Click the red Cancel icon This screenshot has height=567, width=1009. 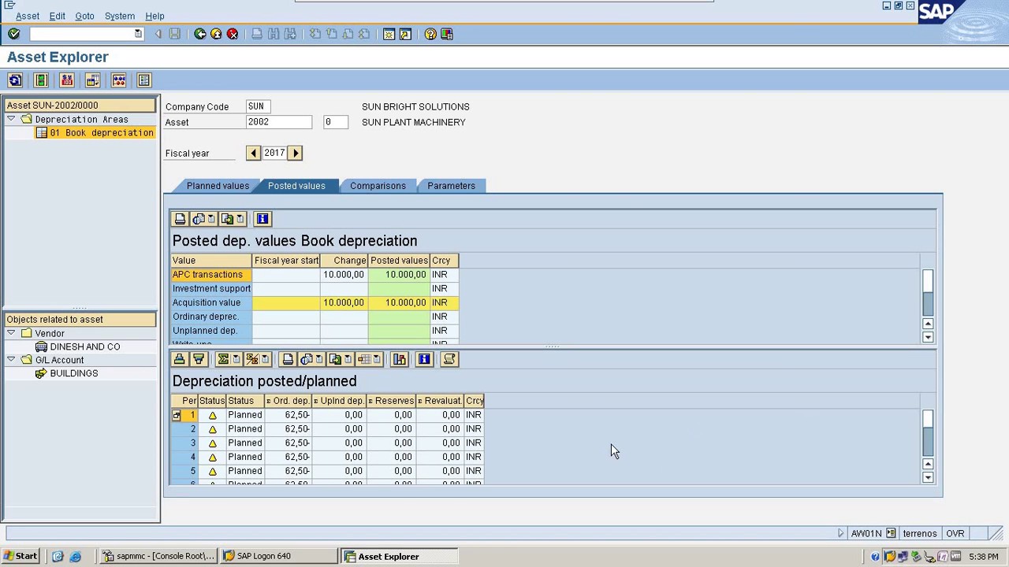pos(233,34)
